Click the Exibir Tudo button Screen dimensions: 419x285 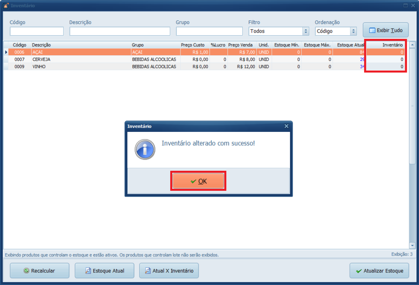point(385,30)
